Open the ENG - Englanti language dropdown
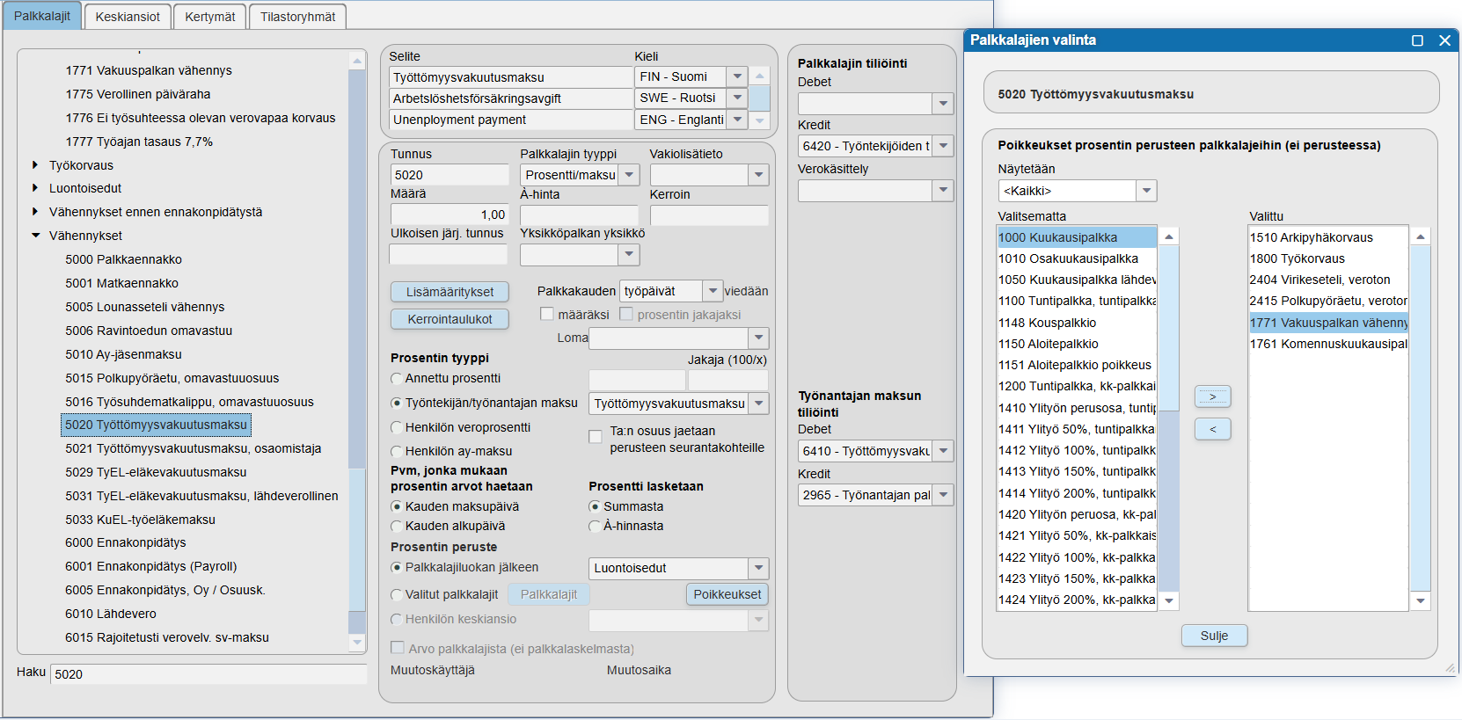 [x=737, y=119]
